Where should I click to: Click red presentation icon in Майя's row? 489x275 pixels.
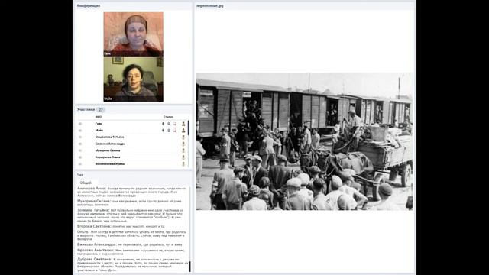coord(174,131)
